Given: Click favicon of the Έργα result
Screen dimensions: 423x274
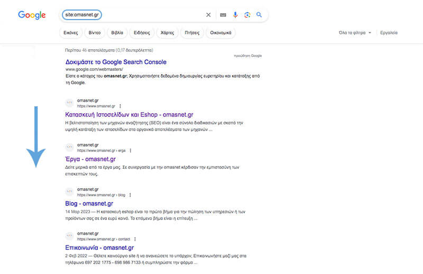Looking at the screenshot, I should [x=70, y=147].
